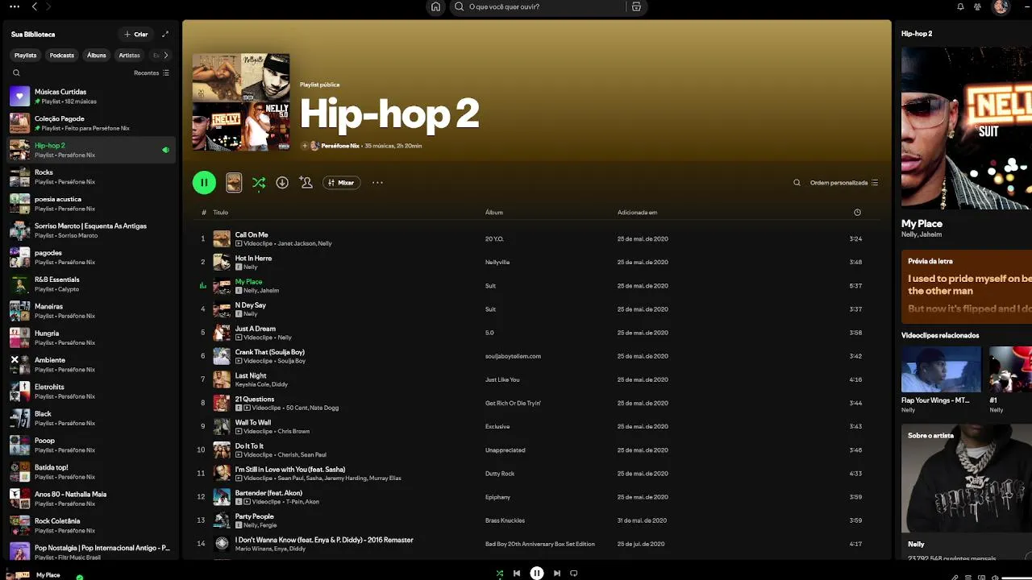The width and height of the screenshot is (1032, 580).
Task: Adjust the volume slider
Action: point(1016,578)
